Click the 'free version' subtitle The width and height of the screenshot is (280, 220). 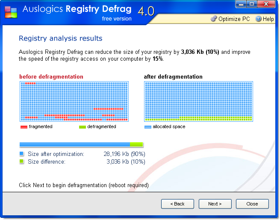117,18
